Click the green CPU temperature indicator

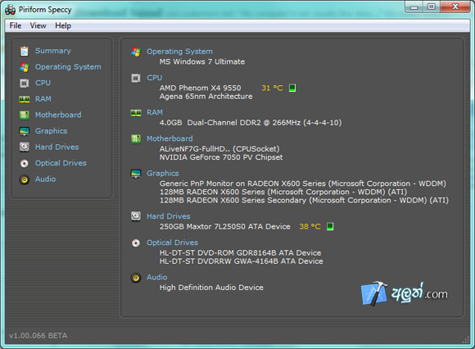(x=292, y=88)
